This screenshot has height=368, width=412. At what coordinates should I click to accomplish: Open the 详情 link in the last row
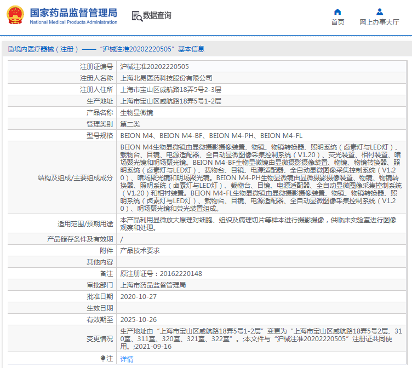coord(127,359)
